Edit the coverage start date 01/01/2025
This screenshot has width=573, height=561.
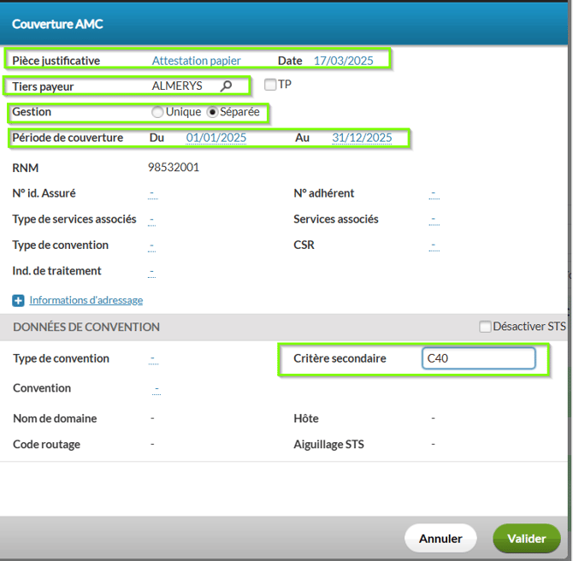pos(216,138)
